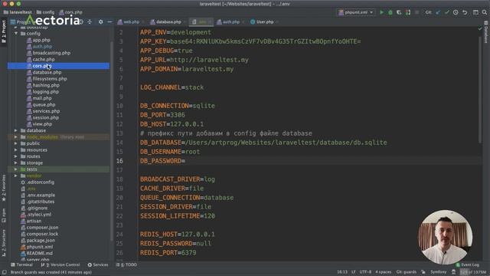Click the green inspection checkmark in editor
This screenshot has width=490, height=276.
(x=480, y=29)
